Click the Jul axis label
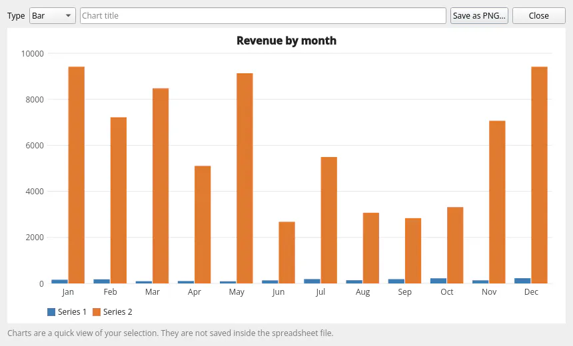The height and width of the screenshot is (346, 573). coord(320,292)
